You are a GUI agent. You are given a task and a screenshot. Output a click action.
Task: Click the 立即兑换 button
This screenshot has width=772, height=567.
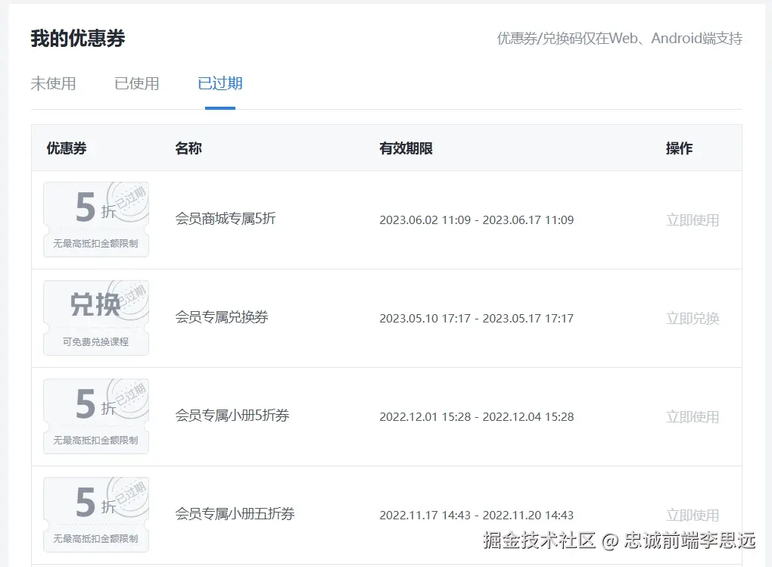click(x=693, y=318)
